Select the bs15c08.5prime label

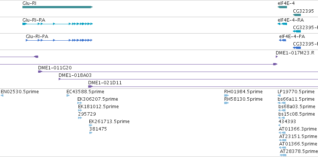(x=297, y=114)
